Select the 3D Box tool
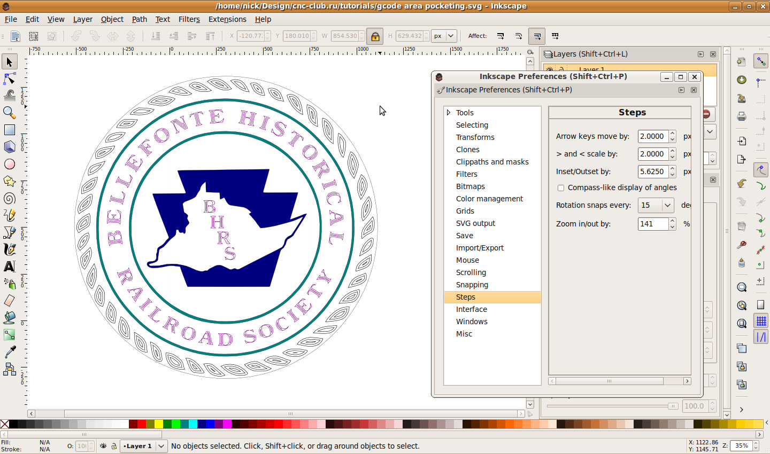 pos(10,147)
